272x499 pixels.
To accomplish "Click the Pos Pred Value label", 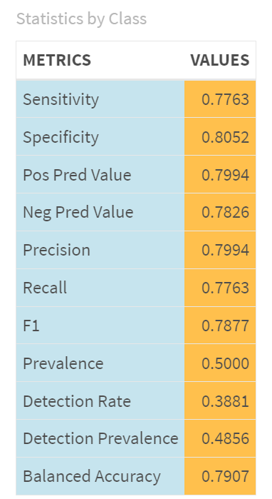I will 77,175.
